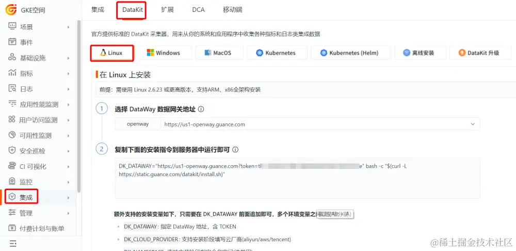Switch to the DataKit top tab

click(x=132, y=9)
